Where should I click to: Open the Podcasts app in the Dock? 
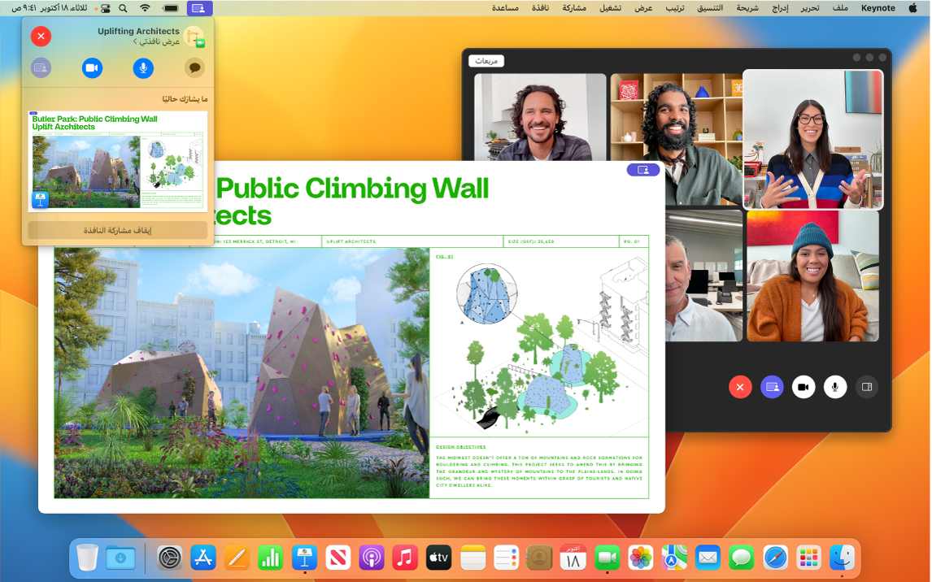[371, 558]
